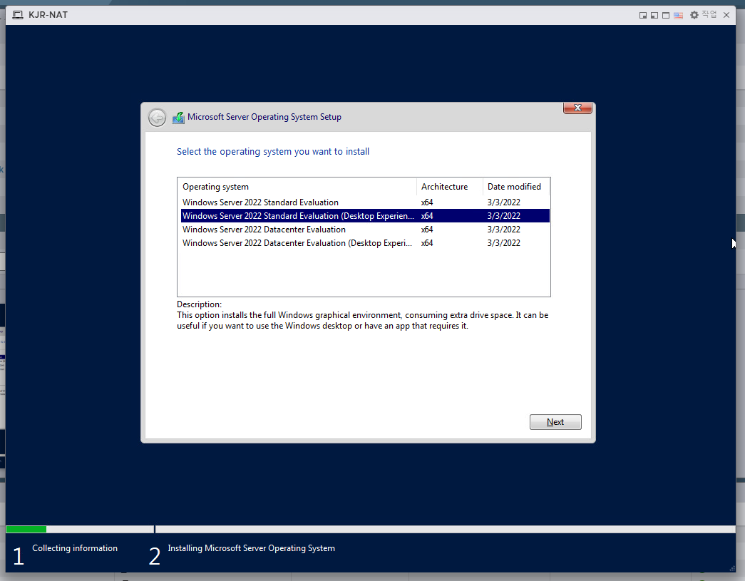Click the Date modified column header
Image resolution: width=745 pixels, height=581 pixels.
(x=515, y=187)
